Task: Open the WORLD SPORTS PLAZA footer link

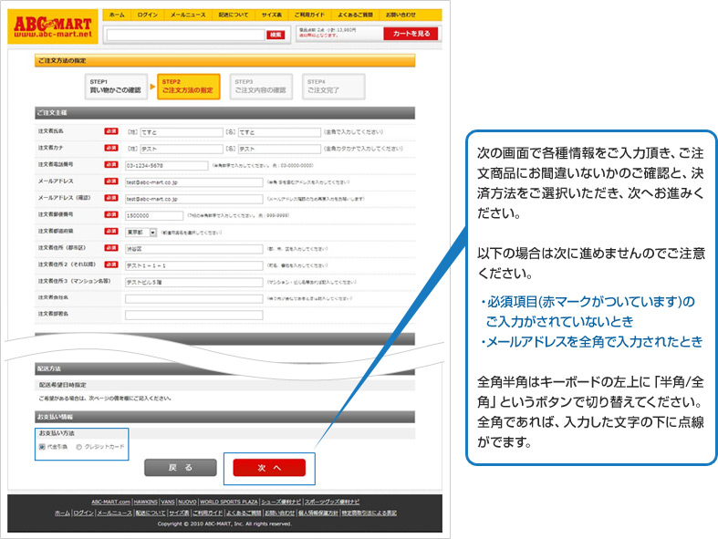Action: coord(229,502)
